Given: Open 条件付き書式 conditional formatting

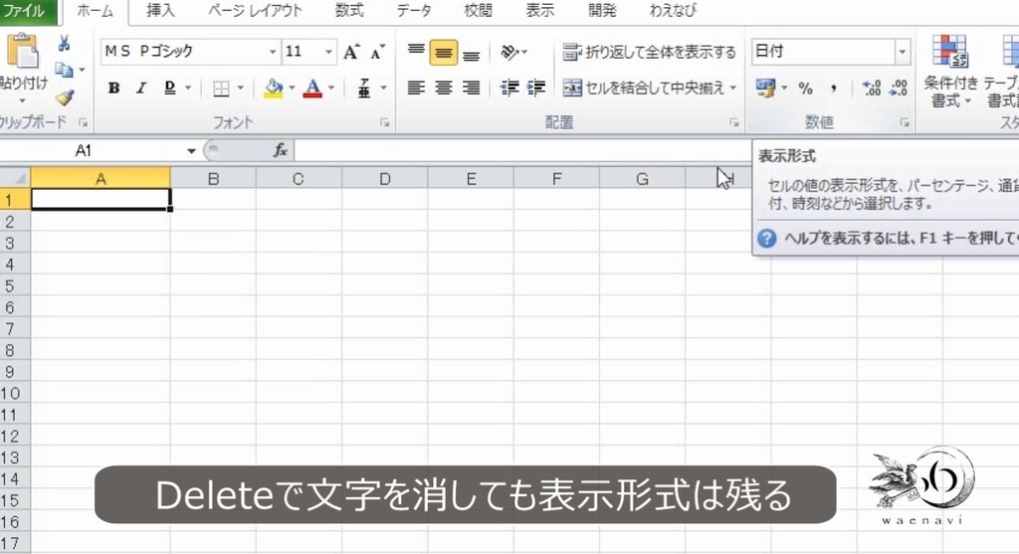Looking at the screenshot, I should (x=950, y=72).
